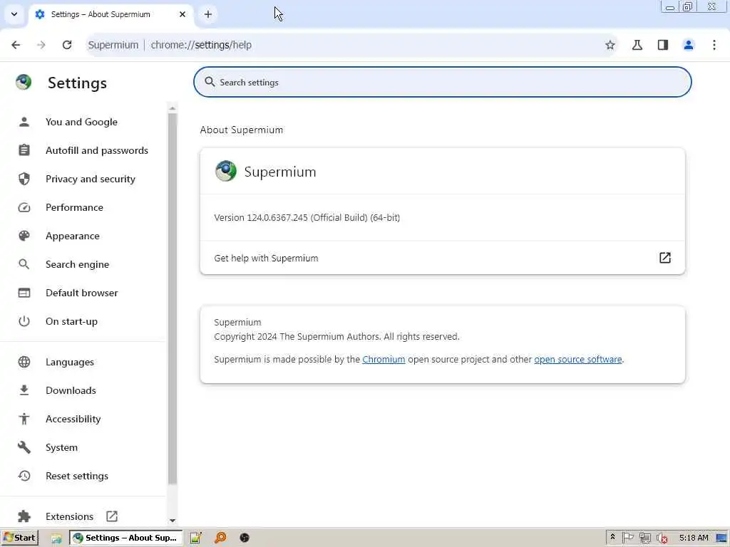
Task: Open the file explorer taskbar quick-launch icon
Action: pyautogui.click(x=56, y=538)
